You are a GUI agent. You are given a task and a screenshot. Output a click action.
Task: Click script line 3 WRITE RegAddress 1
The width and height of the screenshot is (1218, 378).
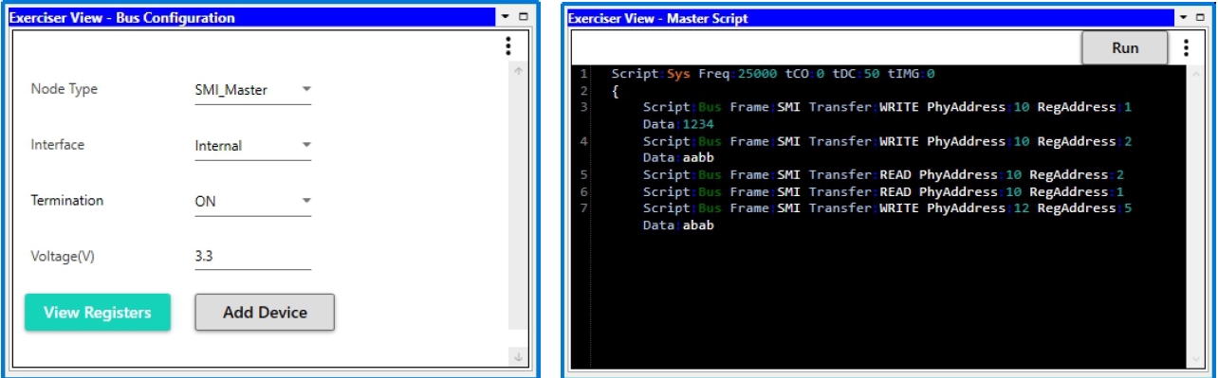[887, 107]
